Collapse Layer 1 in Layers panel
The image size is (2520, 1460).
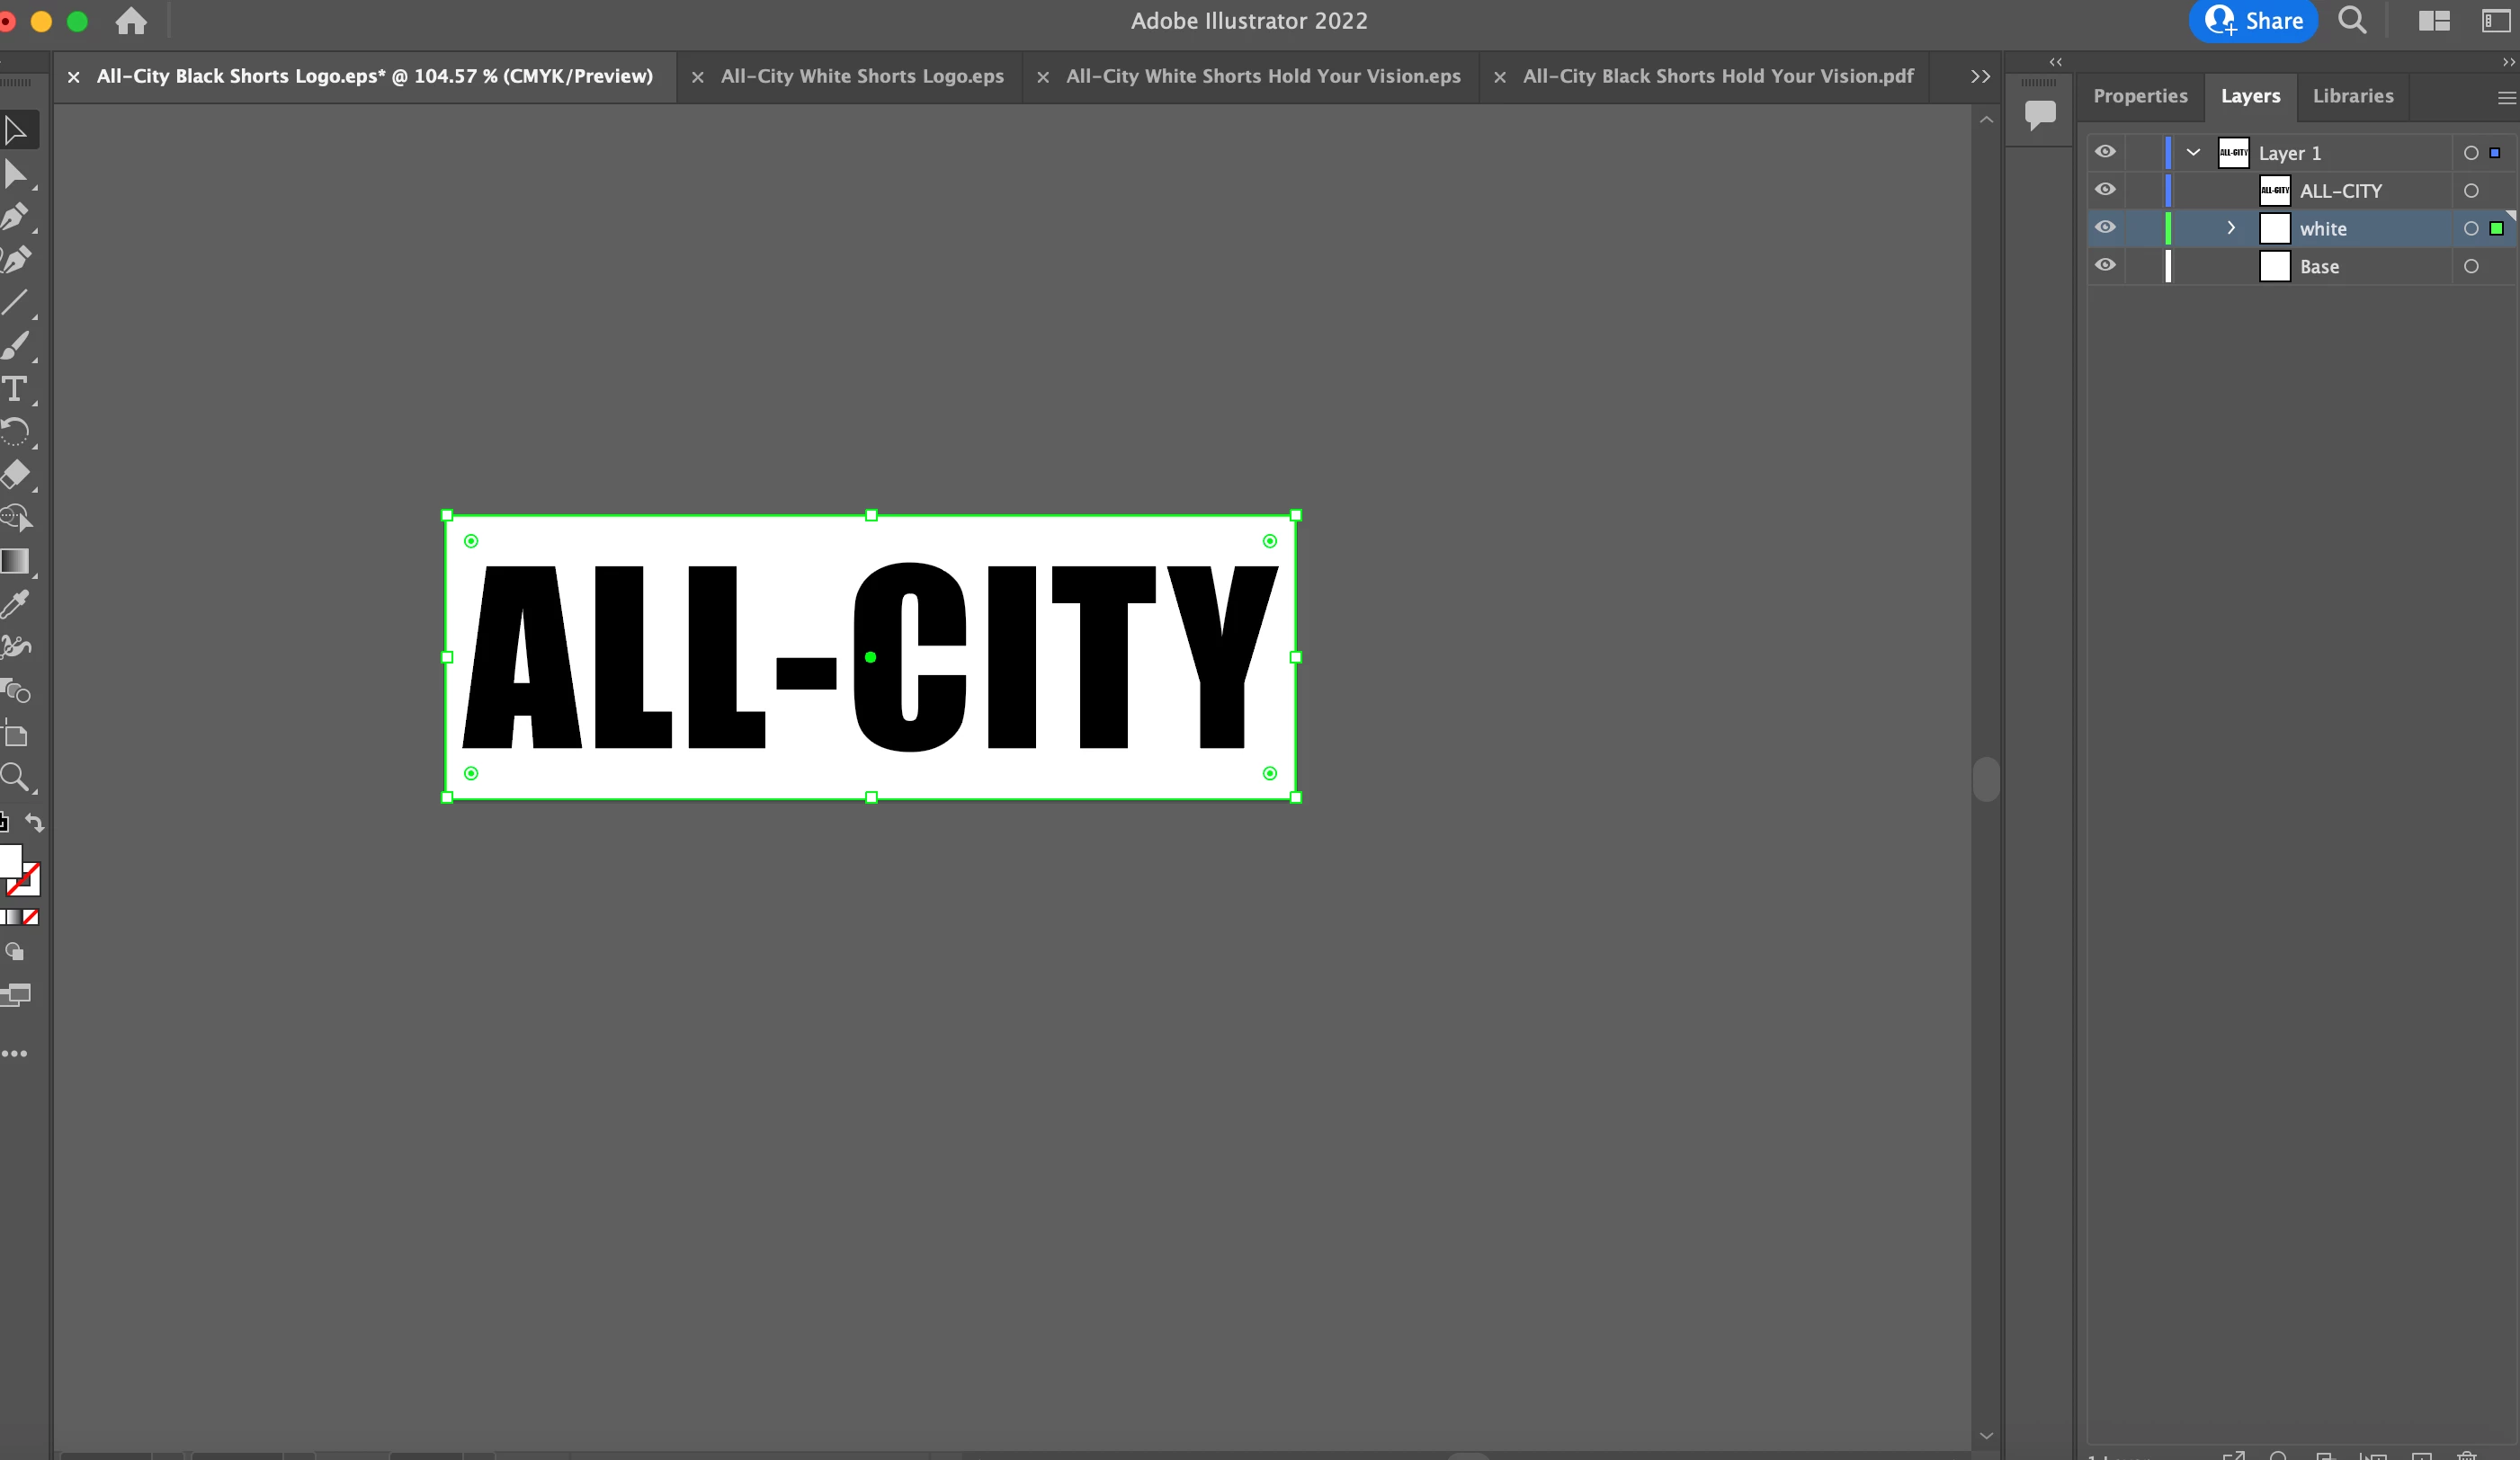2193,153
